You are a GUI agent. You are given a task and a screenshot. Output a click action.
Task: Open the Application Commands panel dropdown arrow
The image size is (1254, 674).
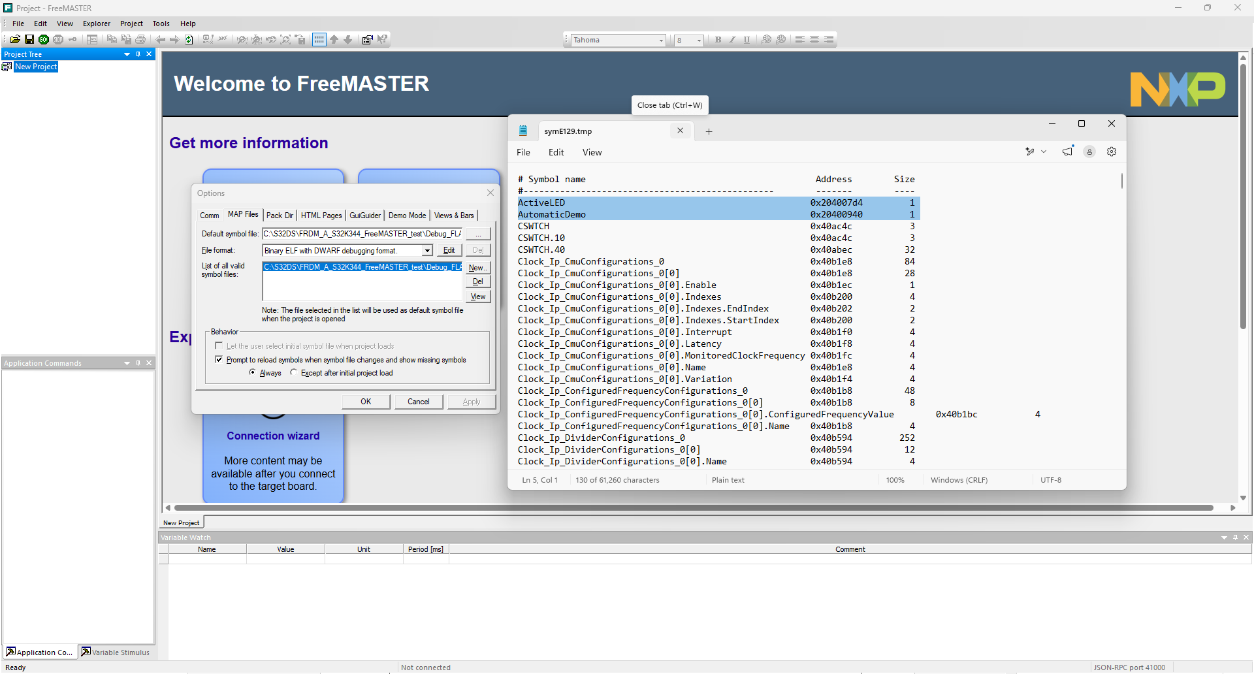pyautogui.click(x=127, y=363)
